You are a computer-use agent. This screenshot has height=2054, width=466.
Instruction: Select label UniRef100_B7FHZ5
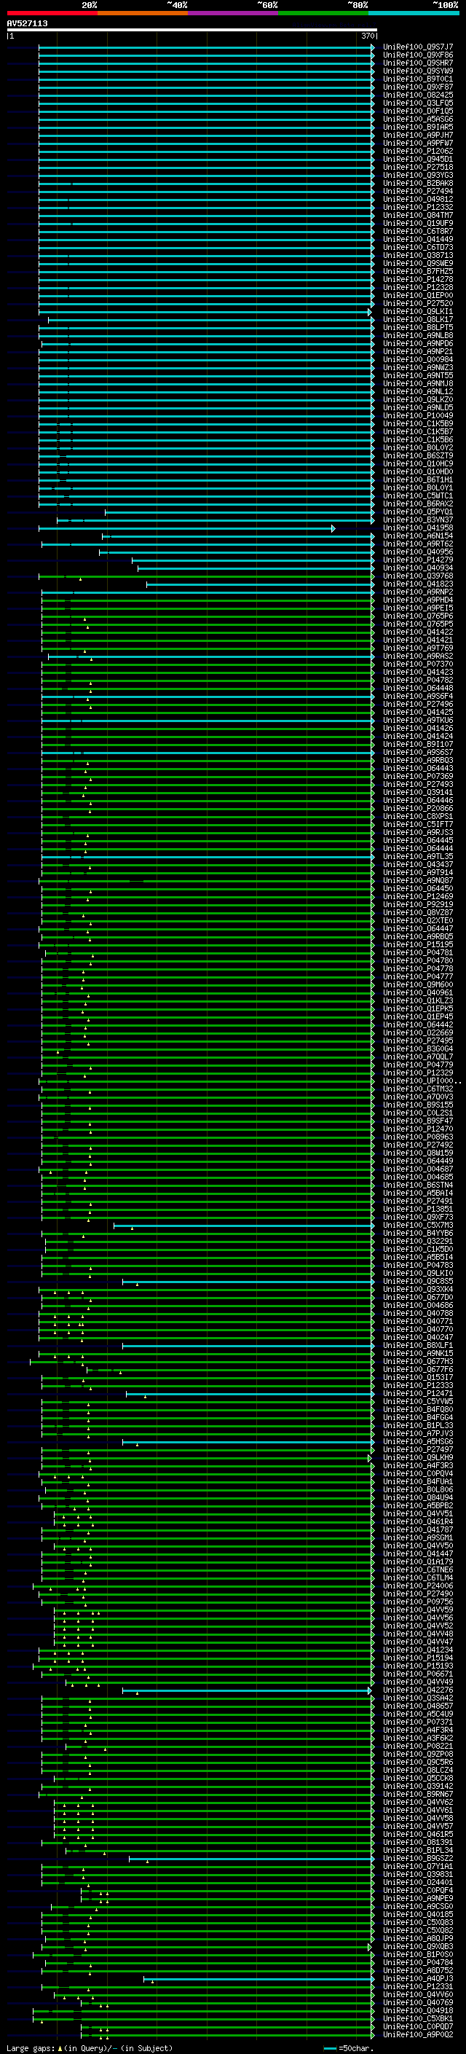pyautogui.click(x=418, y=271)
